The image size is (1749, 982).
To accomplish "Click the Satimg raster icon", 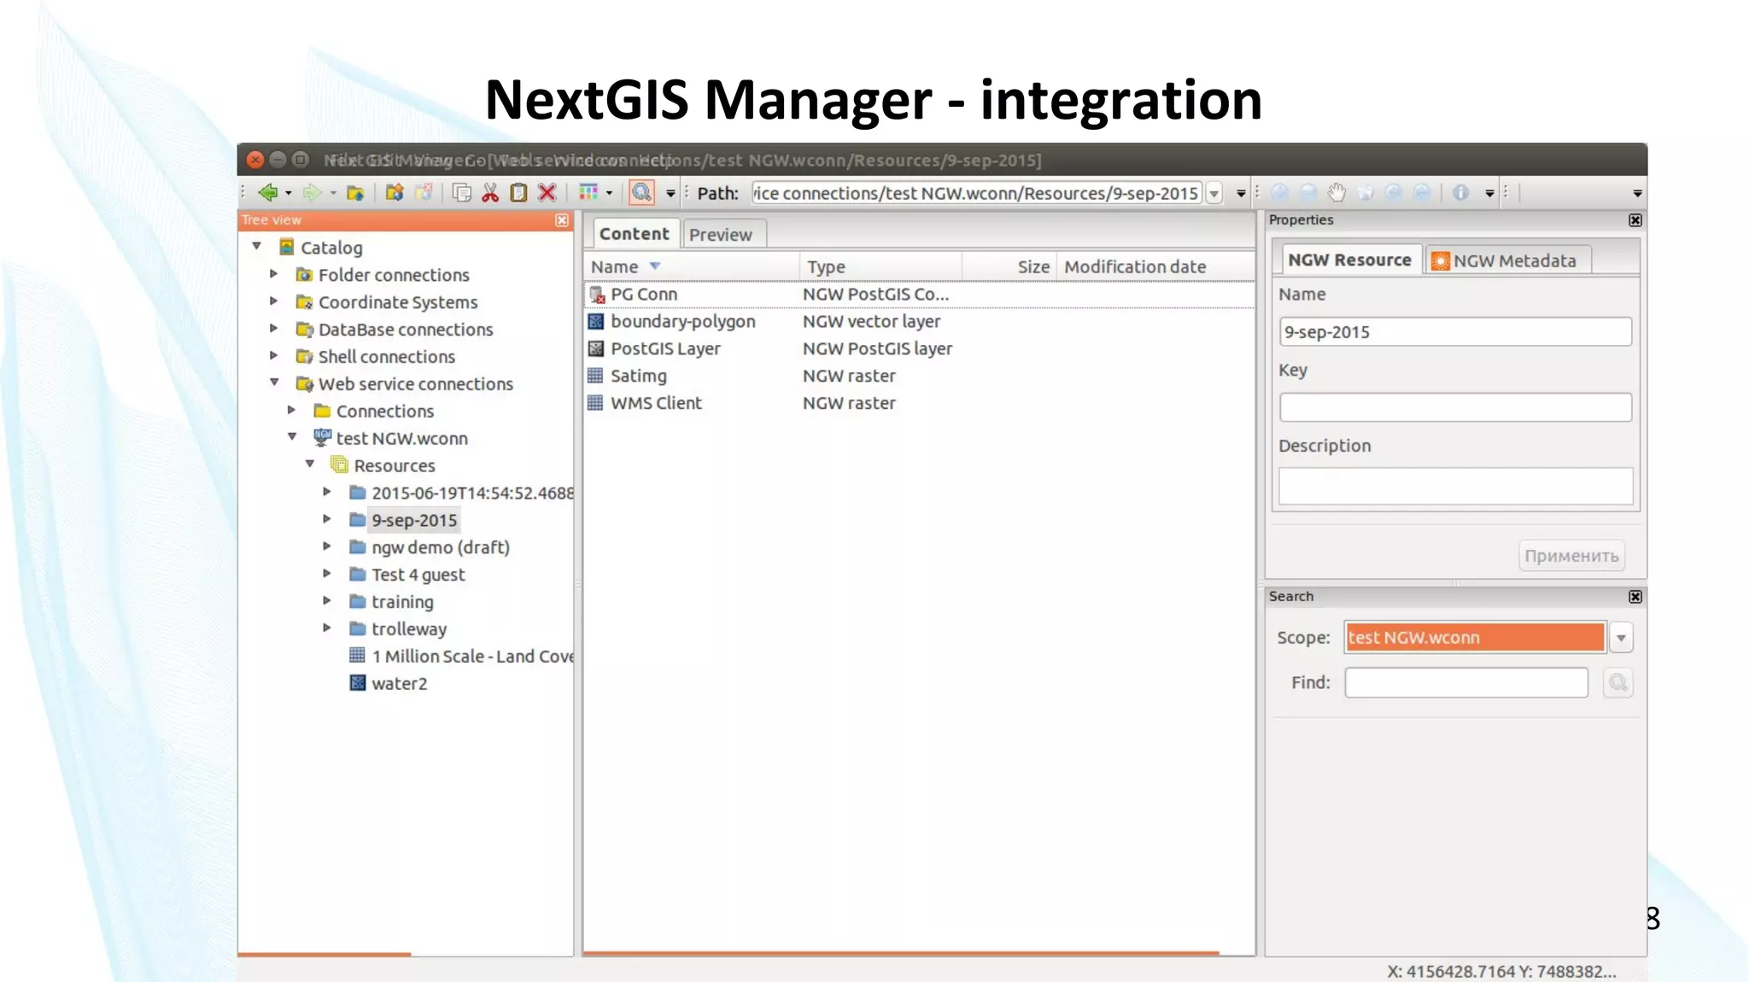I will tap(596, 376).
